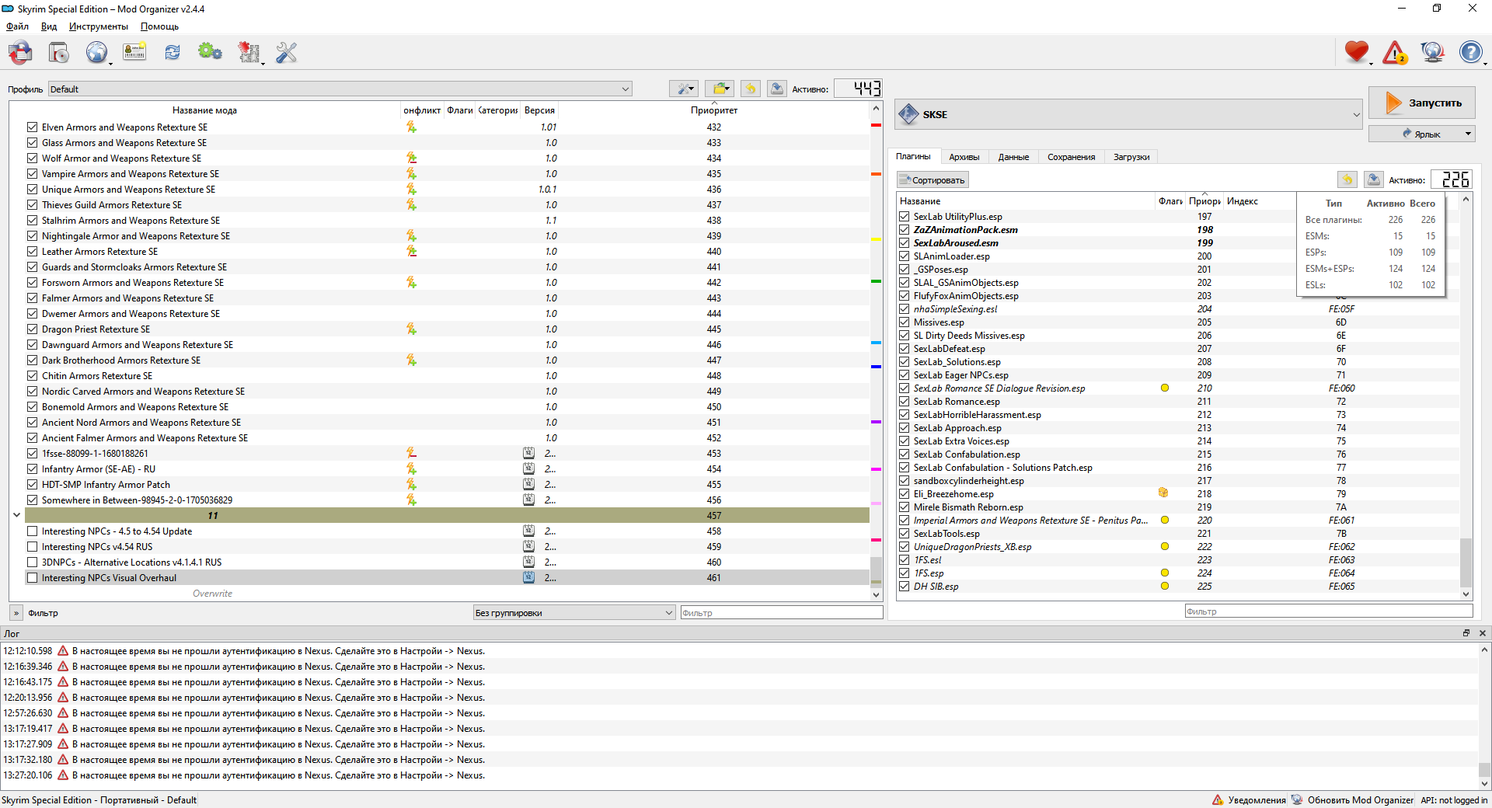Open the Tools puzzle-piece toolbar icon

coord(249,53)
